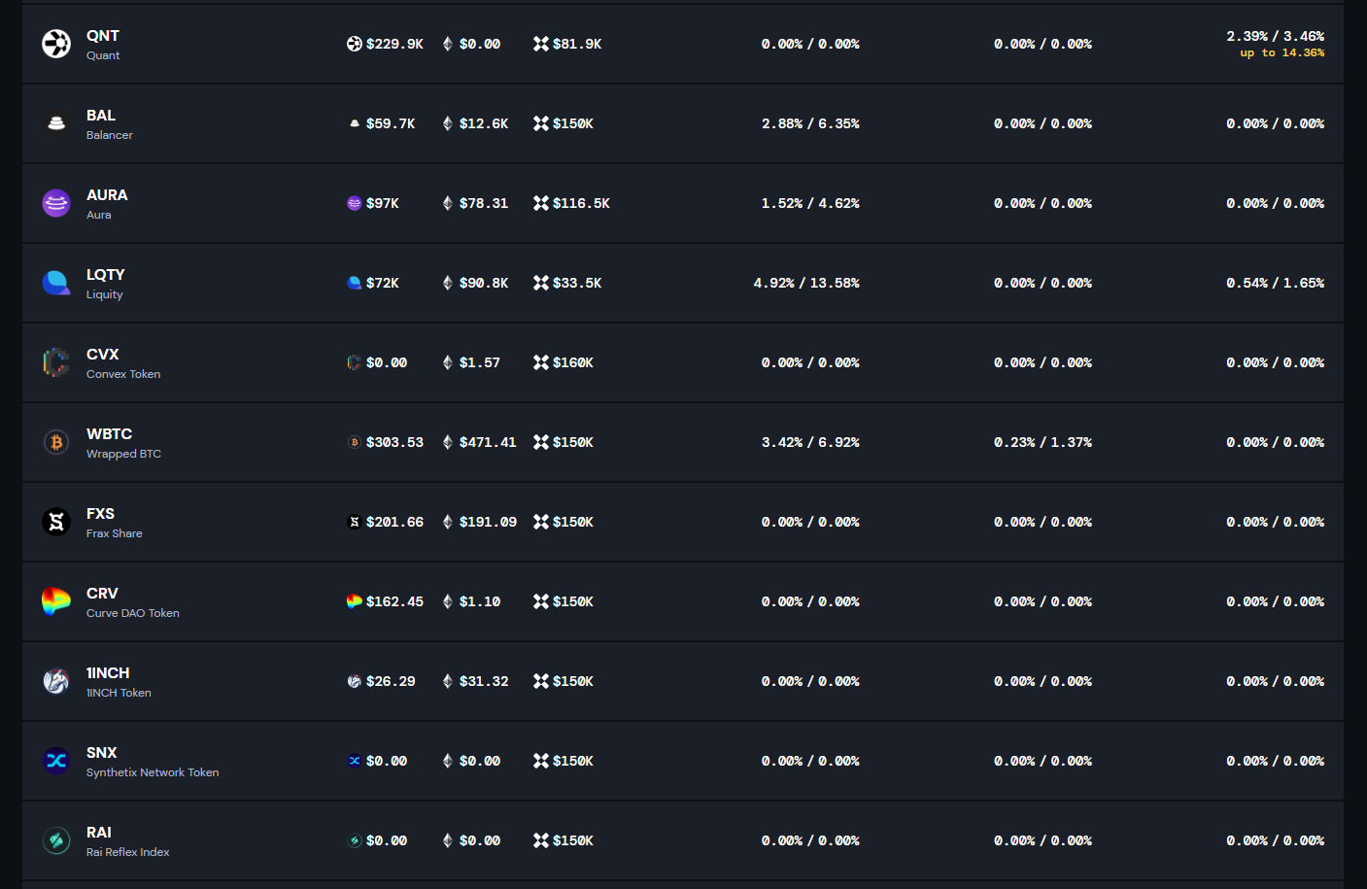Screen dimensions: 1367x889
Task: Click the 'Wrapped BTC' subtitle
Action: tap(124, 454)
